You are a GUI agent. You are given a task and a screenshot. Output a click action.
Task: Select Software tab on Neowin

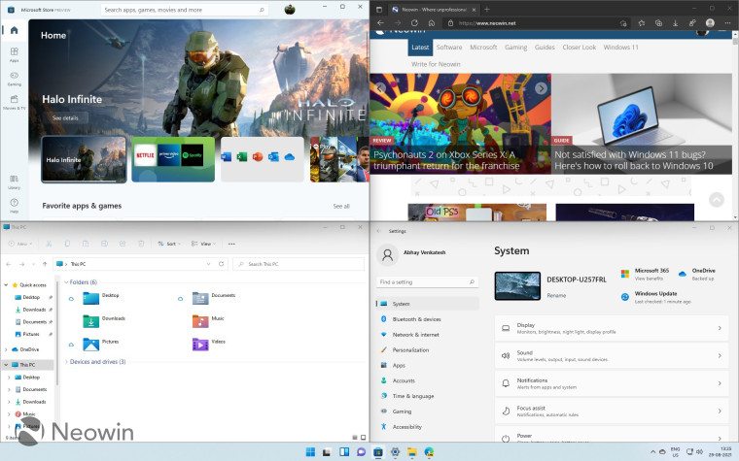click(449, 47)
